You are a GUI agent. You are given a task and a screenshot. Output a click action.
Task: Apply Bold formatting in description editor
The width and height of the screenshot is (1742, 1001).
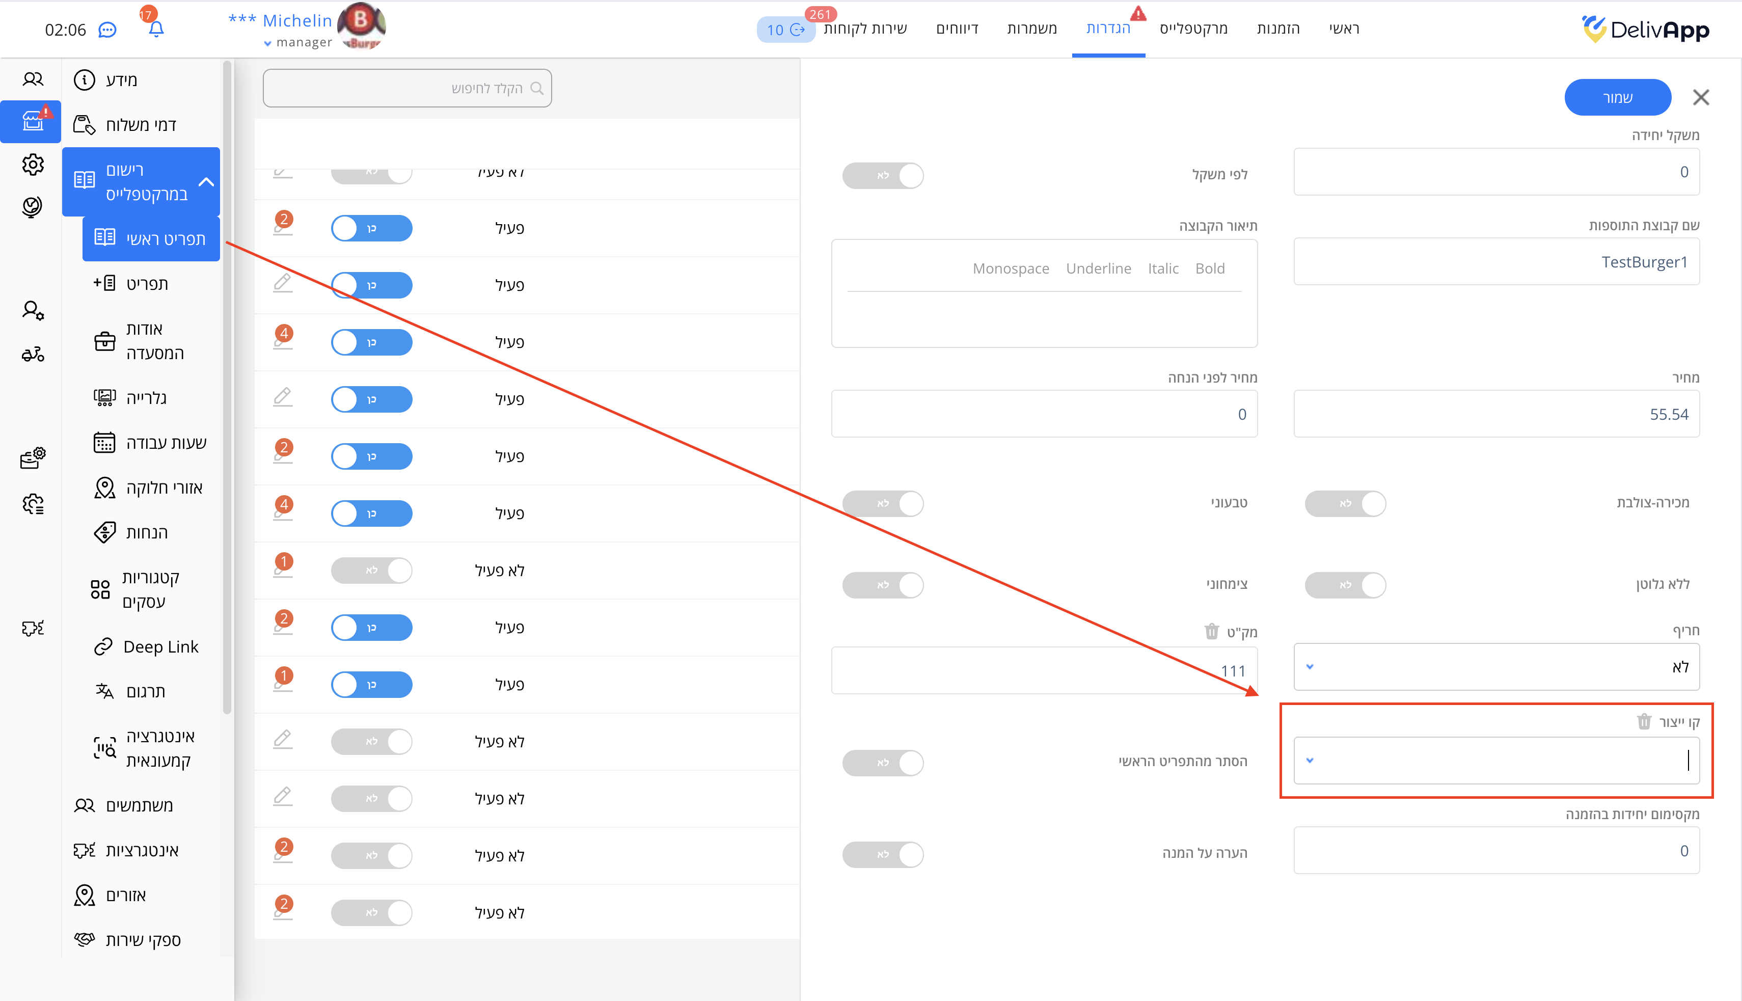(x=1209, y=268)
